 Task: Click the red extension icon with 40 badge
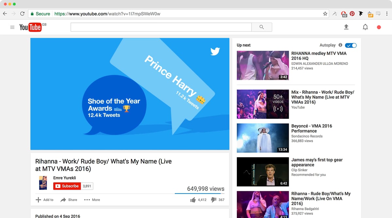click(344, 14)
